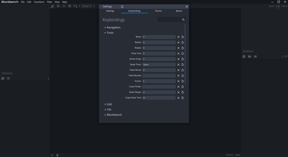This screenshot has height=157, width=288.
Task: Clear the Rotate keybinding
Action: coord(178,48)
